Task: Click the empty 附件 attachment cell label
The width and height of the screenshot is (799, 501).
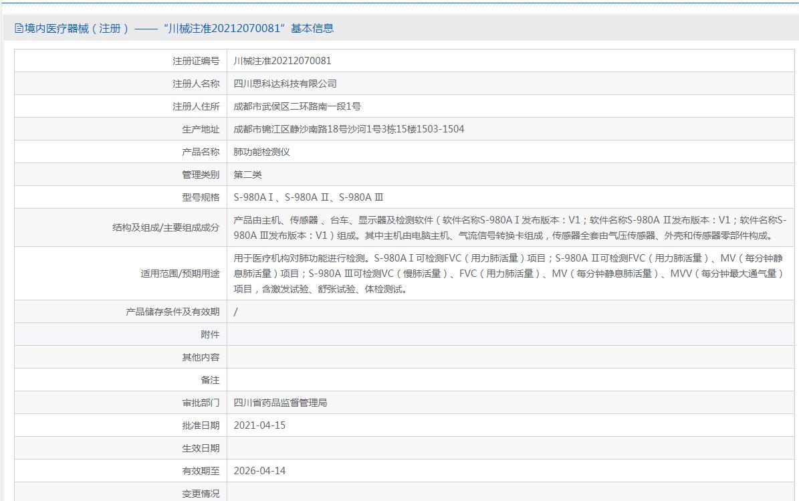Action: click(x=210, y=334)
